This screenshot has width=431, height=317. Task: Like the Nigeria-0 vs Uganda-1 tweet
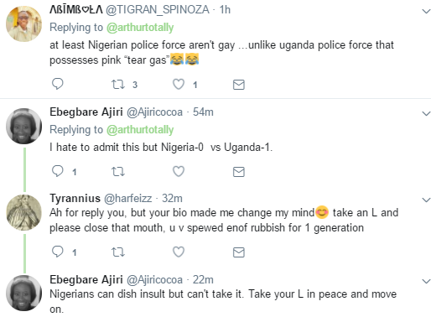[179, 171]
